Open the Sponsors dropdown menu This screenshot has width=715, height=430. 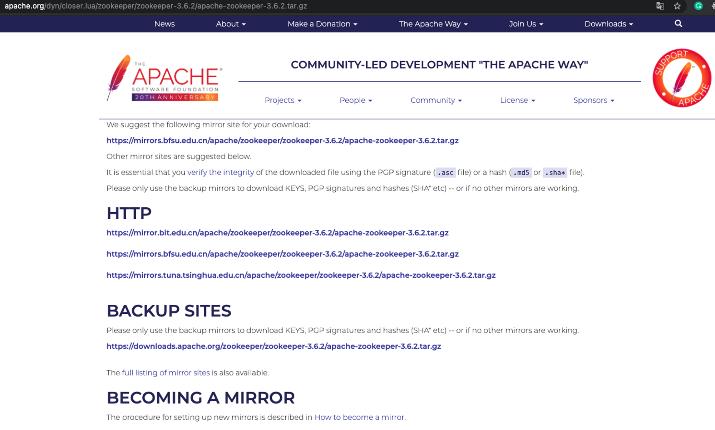click(593, 100)
